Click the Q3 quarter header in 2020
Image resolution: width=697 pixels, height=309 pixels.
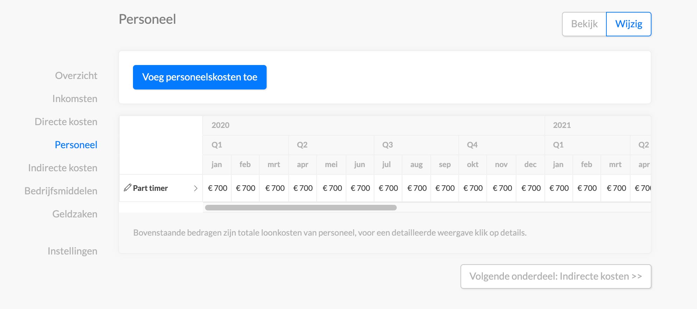(387, 145)
